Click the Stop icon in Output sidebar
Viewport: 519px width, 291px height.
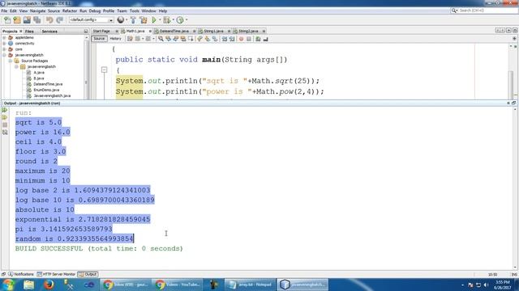point(5,124)
